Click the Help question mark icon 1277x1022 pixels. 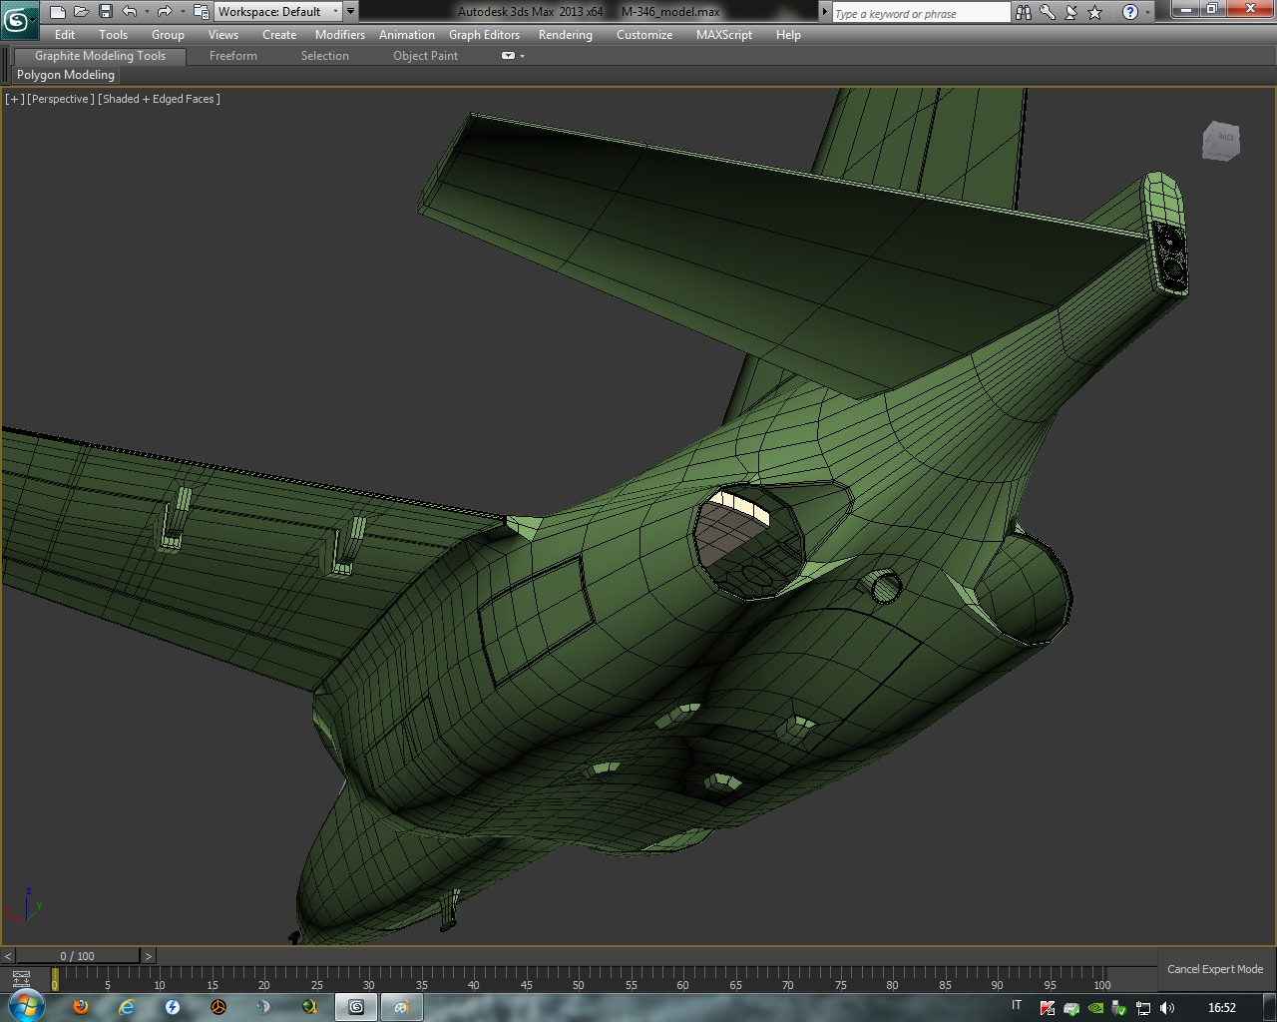coord(1129,12)
